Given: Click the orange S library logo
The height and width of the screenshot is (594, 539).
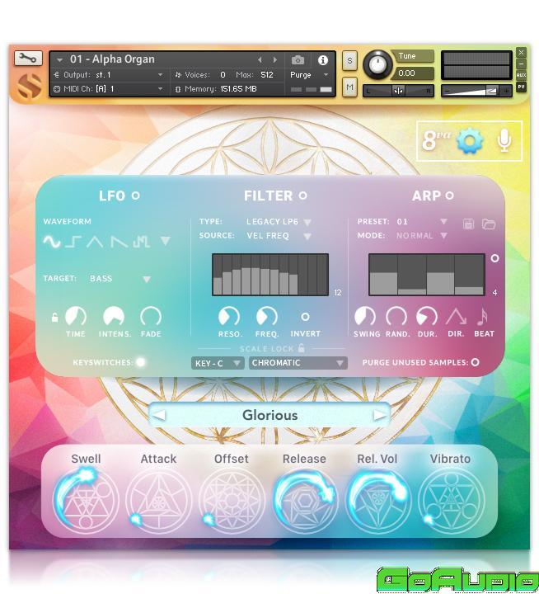Looking at the screenshot, I should (29, 86).
